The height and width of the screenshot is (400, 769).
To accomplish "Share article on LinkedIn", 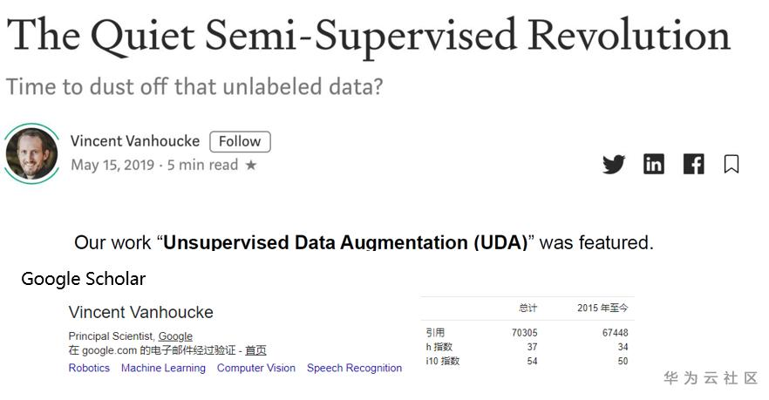I will click(654, 164).
